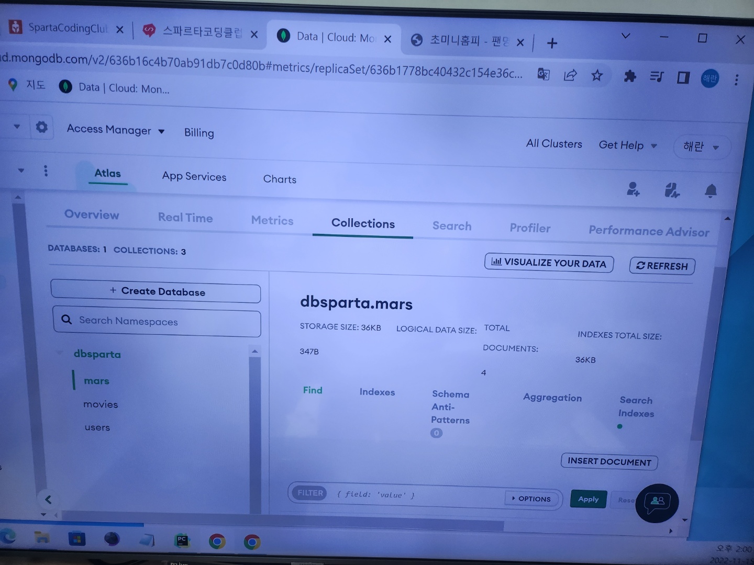Focus the Search Namespaces field

pos(157,322)
